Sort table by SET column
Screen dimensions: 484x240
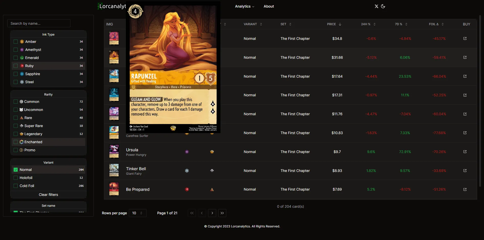(x=286, y=24)
